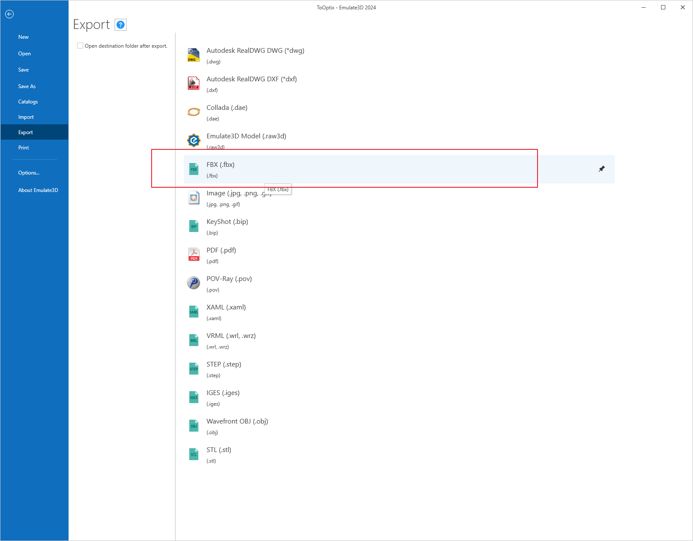The image size is (693, 541).
Task: Click the POV-Ray export icon
Action: pos(194,283)
